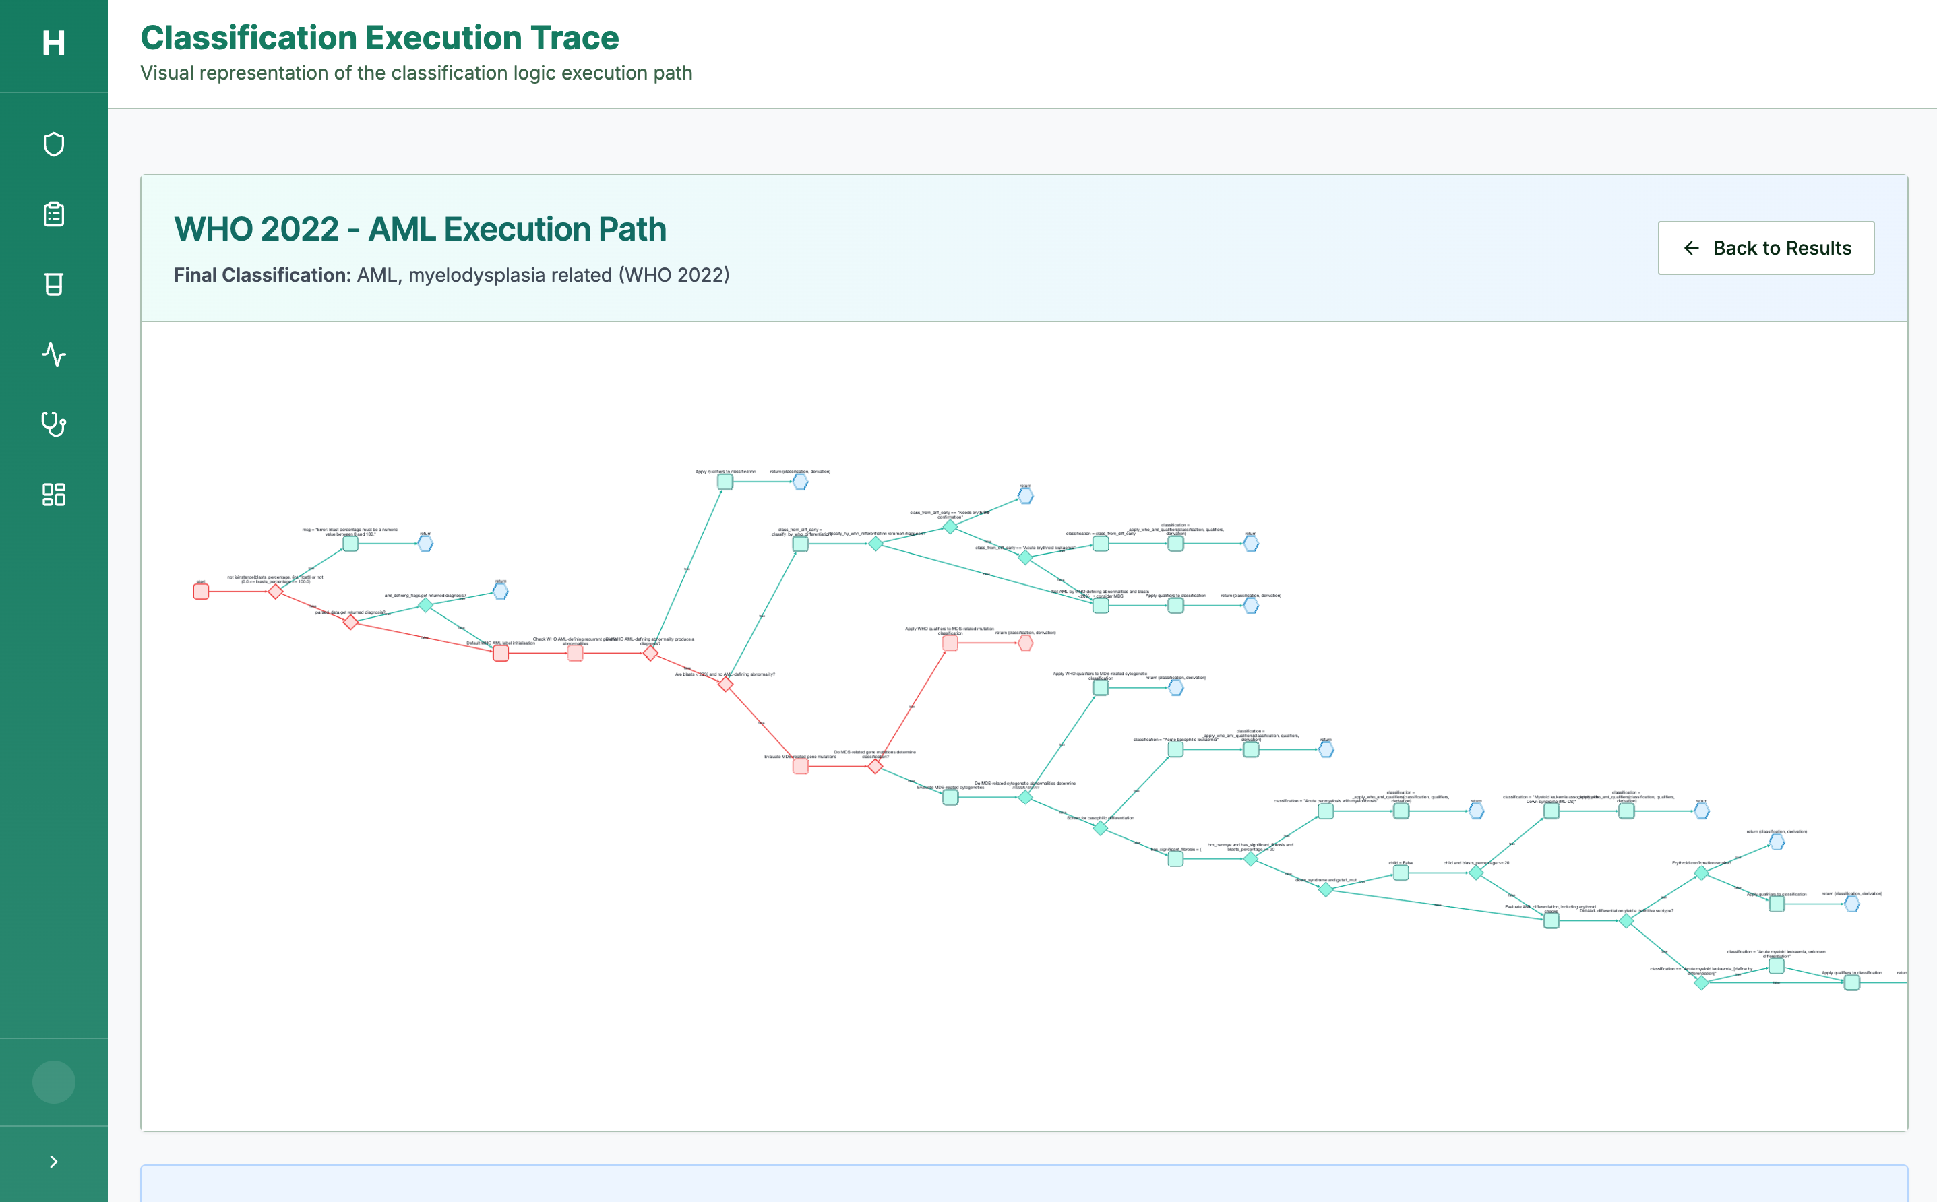Select the 'Default WHO AML label initialisation' node
Screen dimensions: 1937x1202
(501, 654)
